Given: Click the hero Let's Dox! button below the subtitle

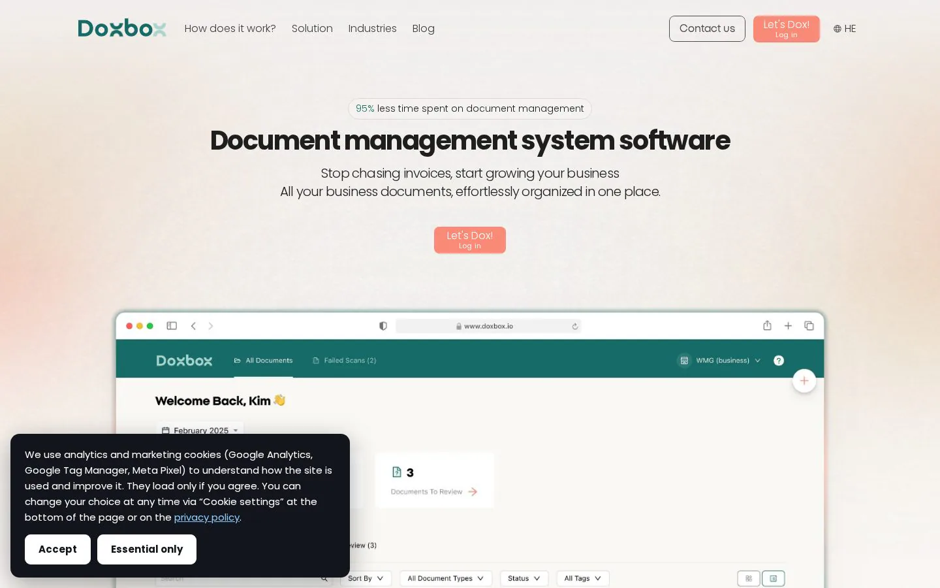Looking at the screenshot, I should [470, 240].
